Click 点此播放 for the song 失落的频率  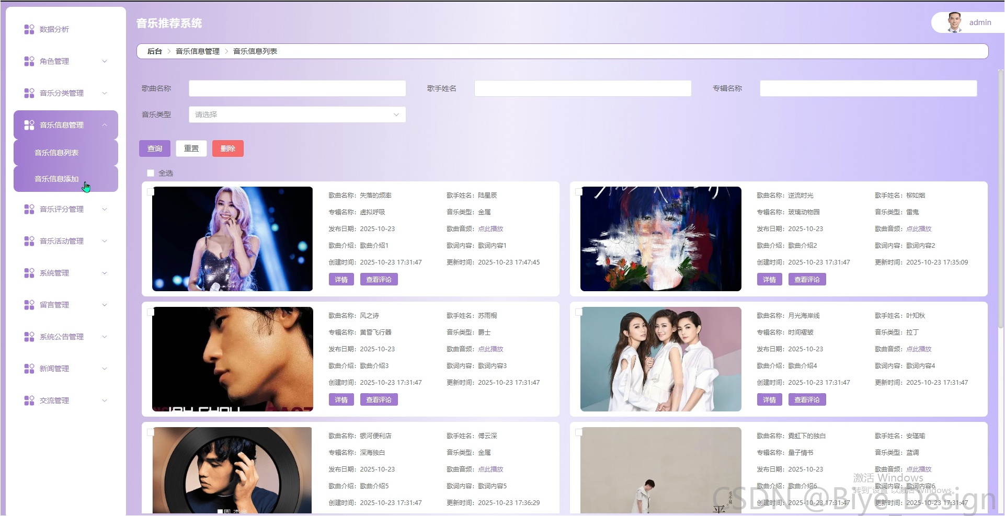(490, 229)
